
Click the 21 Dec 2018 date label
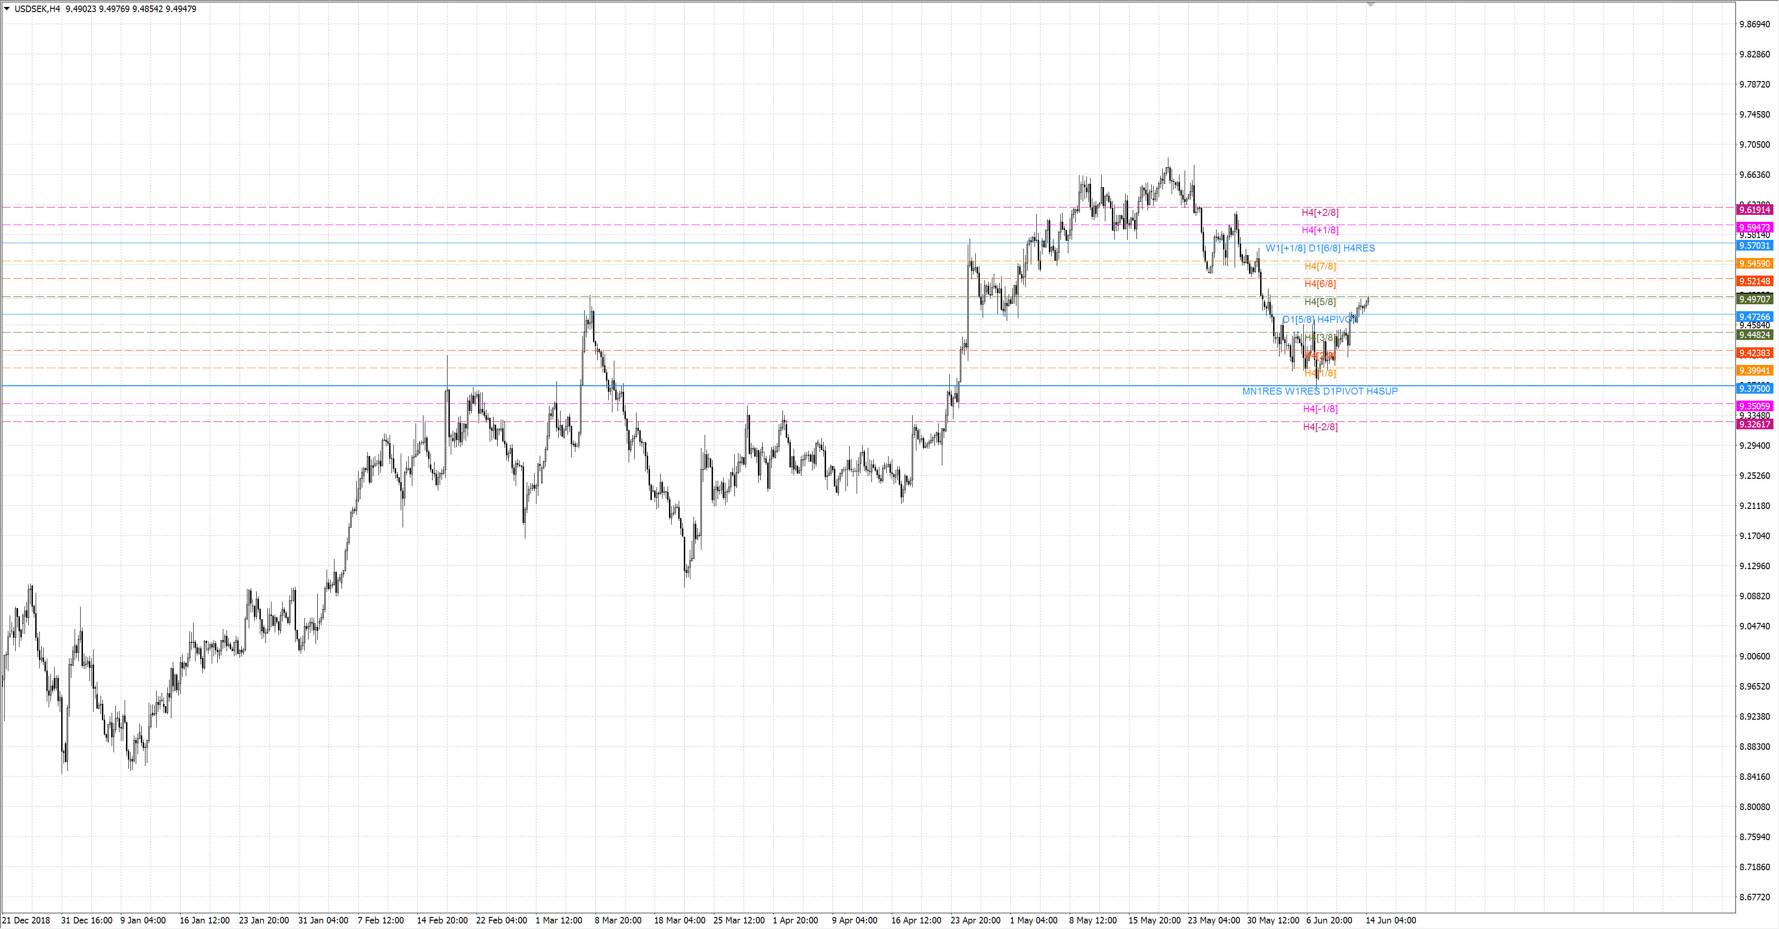(x=26, y=921)
